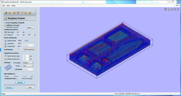The height and width of the screenshot is (96, 181).
Task: Restore the inner document window
Action: pyautogui.click(x=177, y=5)
